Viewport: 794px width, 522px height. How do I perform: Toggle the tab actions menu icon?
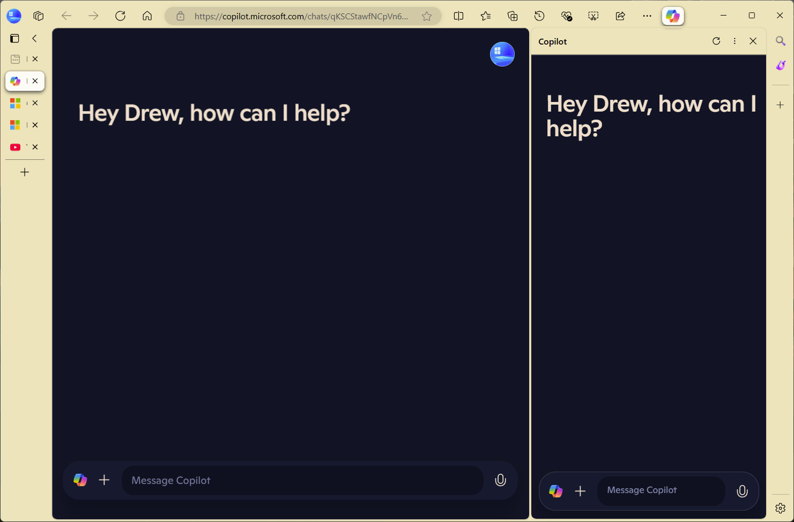[14, 38]
